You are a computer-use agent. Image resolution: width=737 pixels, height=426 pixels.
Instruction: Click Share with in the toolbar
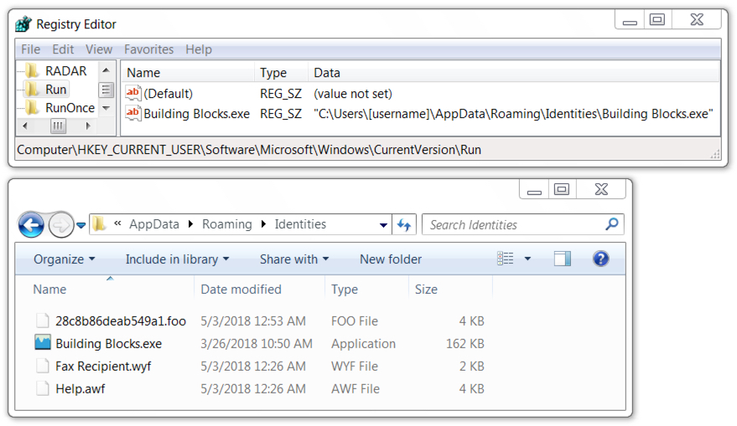(294, 259)
